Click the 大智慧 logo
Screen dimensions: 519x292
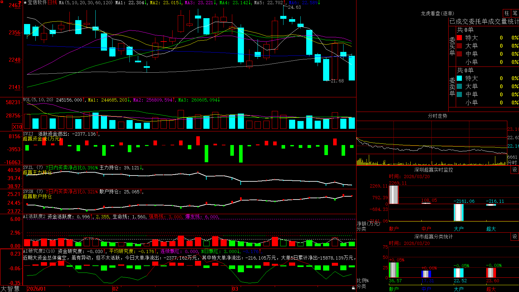10,288
